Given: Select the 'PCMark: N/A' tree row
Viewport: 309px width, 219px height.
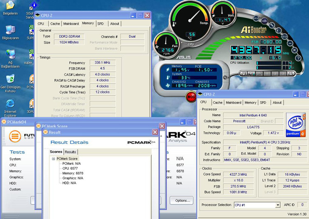Looking at the screenshot, I should pyautogui.click(x=72, y=164).
